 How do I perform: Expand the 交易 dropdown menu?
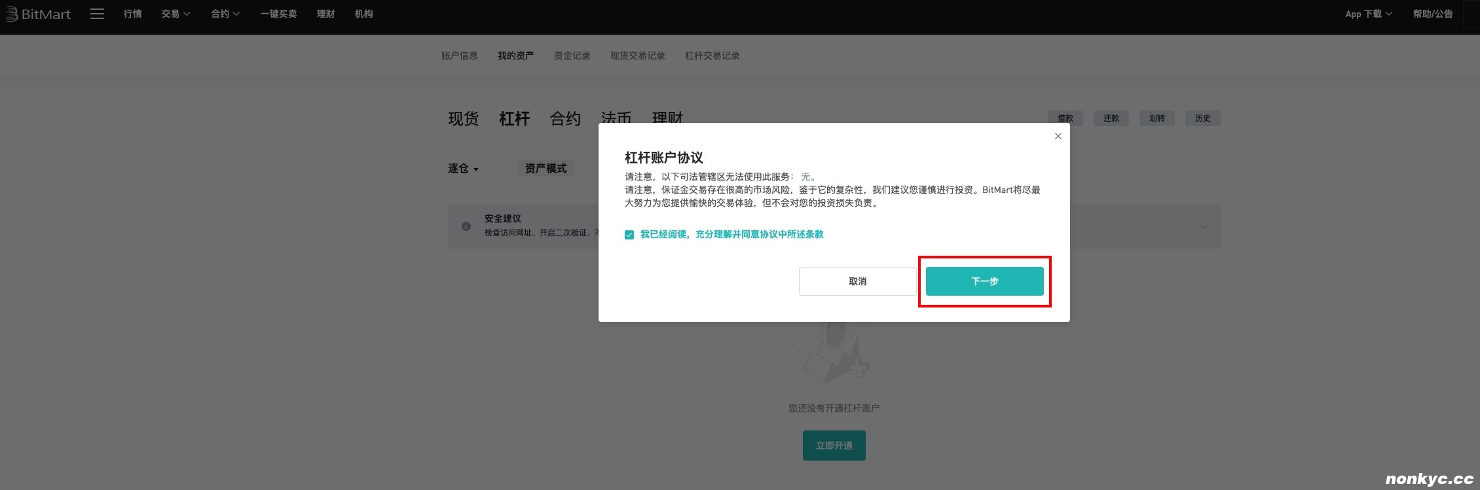tap(176, 14)
